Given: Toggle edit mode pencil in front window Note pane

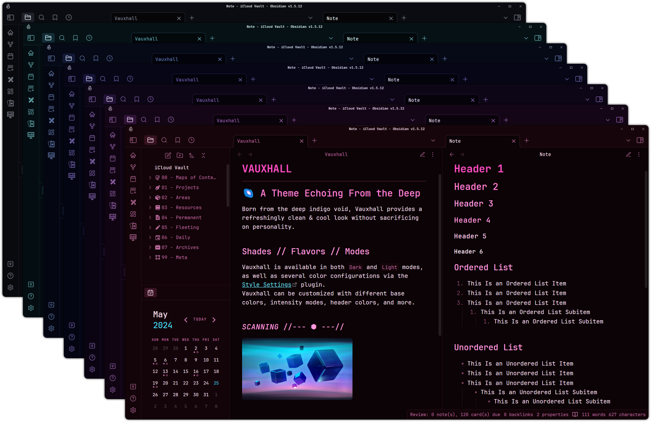Looking at the screenshot, I should [629, 155].
